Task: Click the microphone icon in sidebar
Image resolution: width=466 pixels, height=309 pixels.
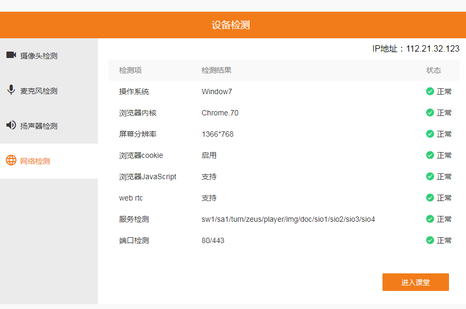Action: click(x=11, y=90)
